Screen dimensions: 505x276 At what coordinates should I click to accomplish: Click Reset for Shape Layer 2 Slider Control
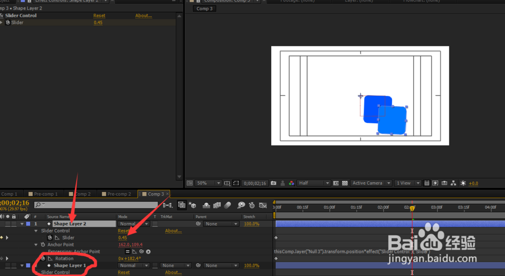point(124,231)
